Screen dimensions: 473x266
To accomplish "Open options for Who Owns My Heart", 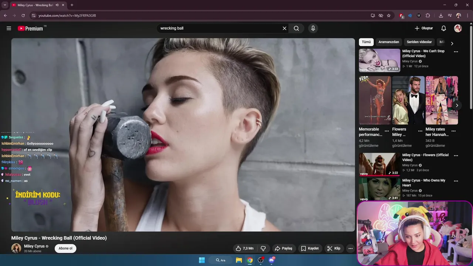I will pyautogui.click(x=456, y=181).
